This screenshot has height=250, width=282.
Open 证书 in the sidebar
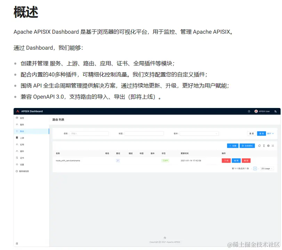pyautogui.click(x=31, y=158)
